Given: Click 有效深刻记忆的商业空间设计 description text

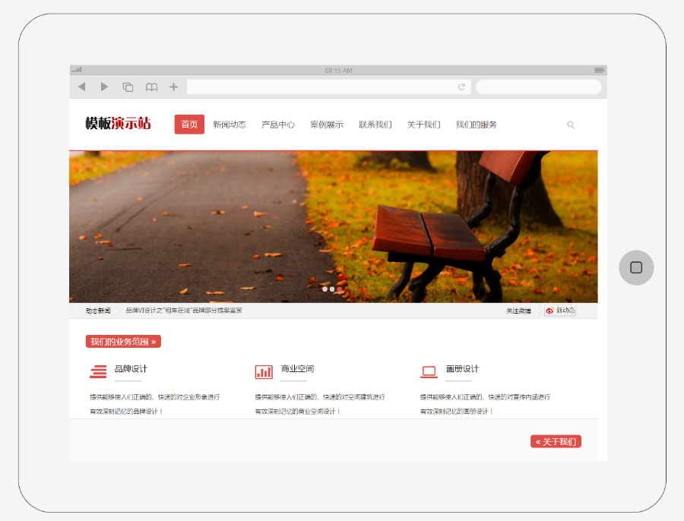Looking at the screenshot, I should click(297, 411).
